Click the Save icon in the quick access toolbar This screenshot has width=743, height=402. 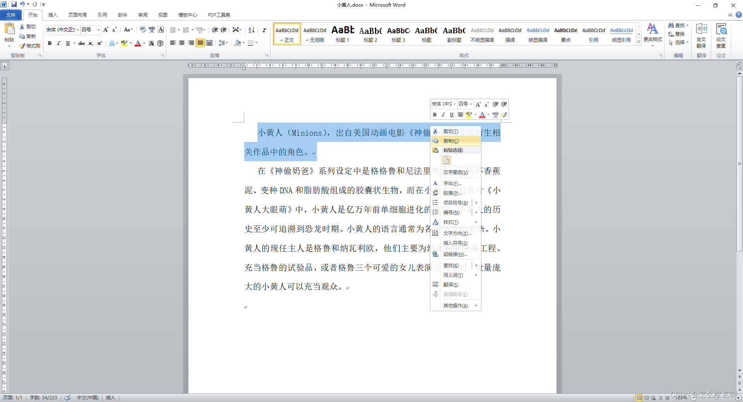[x=14, y=5]
